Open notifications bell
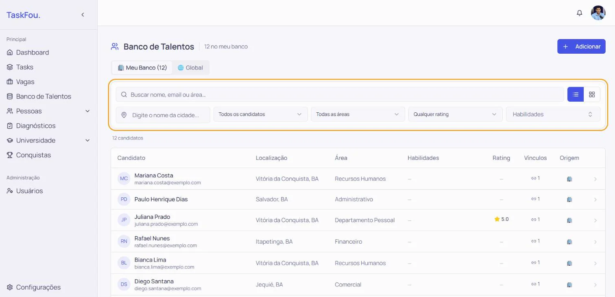 point(580,13)
